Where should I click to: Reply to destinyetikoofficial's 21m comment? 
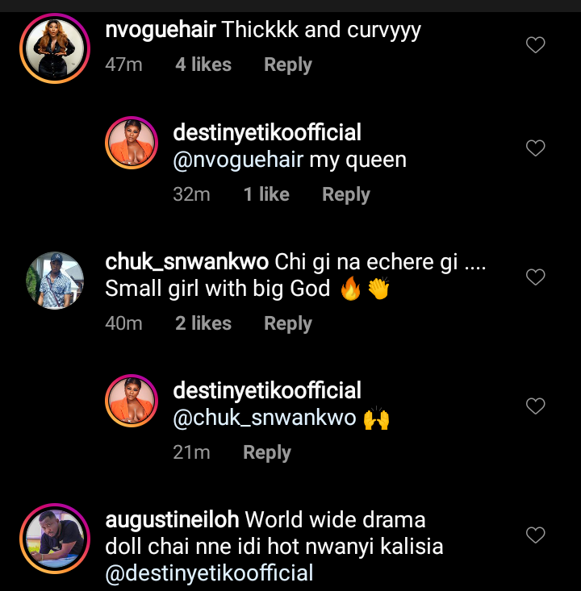pos(266,452)
